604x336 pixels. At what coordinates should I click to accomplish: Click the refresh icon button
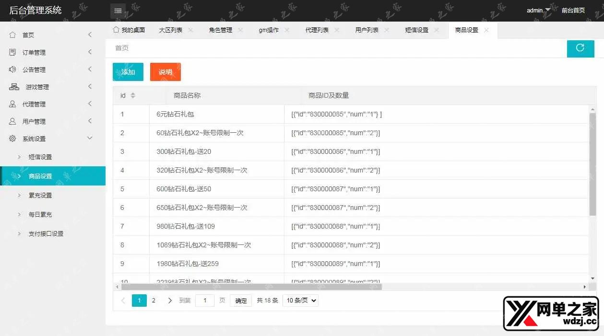pyautogui.click(x=580, y=48)
